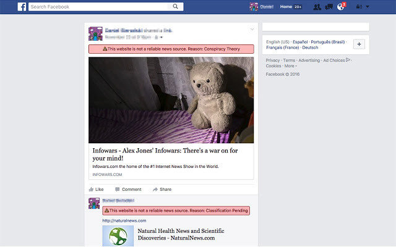The width and height of the screenshot is (396, 247).
Task: Click the INFOWARS.COM domain text
Action: tap(107, 174)
